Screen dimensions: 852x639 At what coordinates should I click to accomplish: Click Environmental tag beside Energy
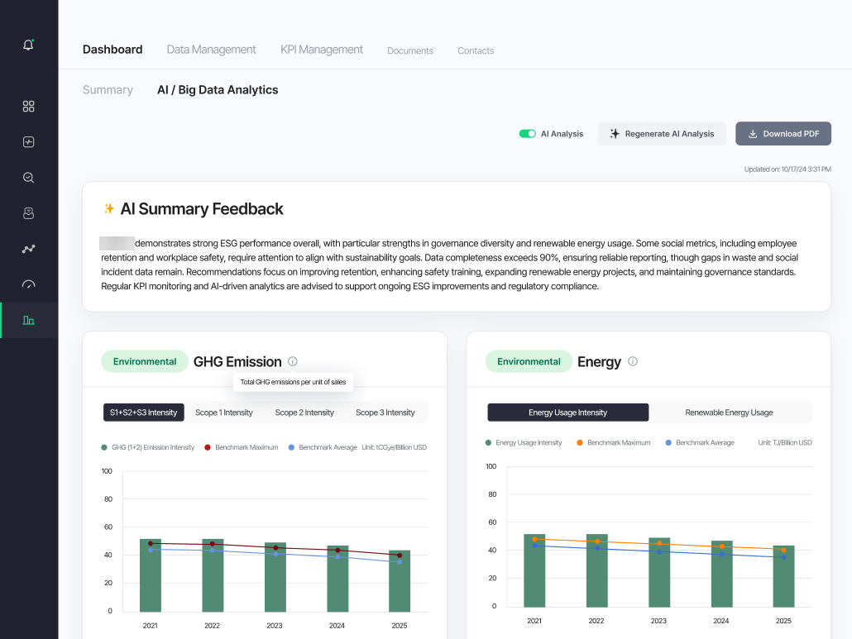pos(529,361)
